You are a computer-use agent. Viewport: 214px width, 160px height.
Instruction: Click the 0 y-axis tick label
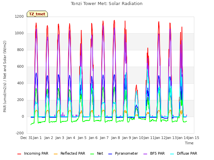[23, 116]
